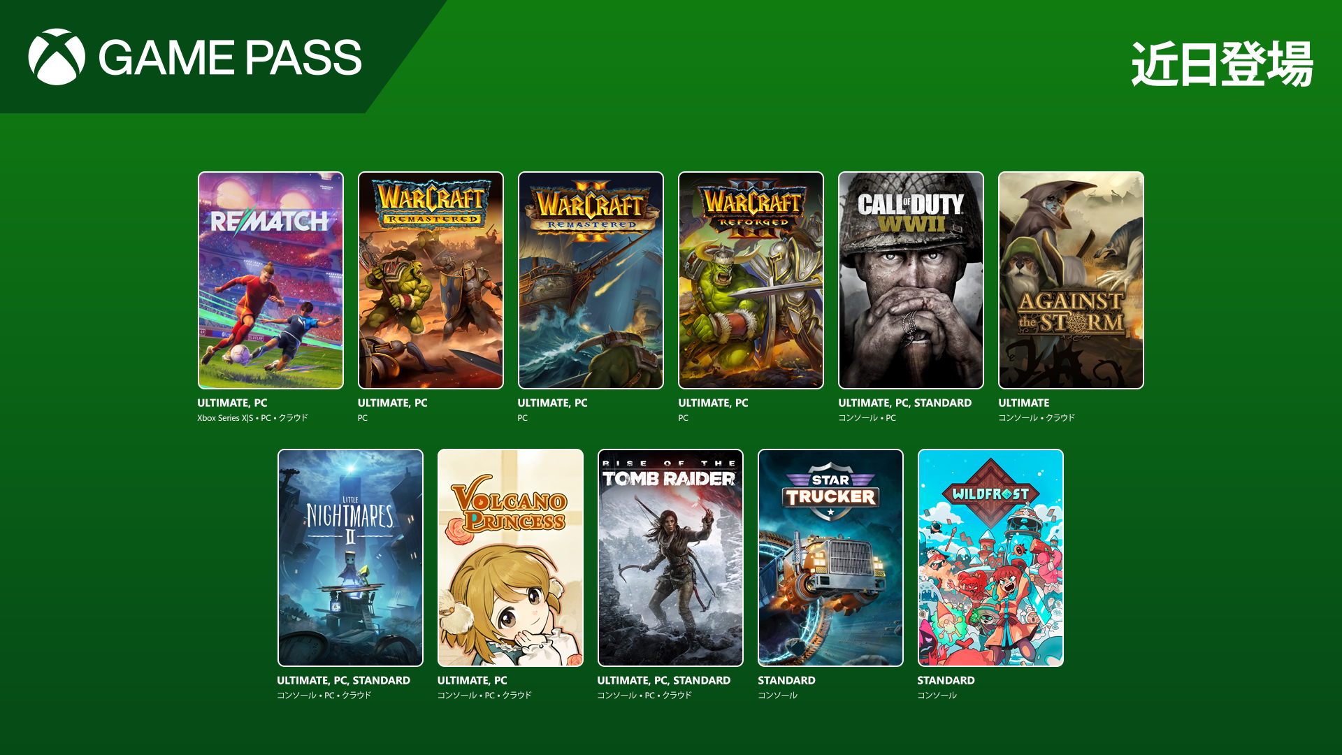Open the Little Nightmares II cover
The width and height of the screenshot is (1342, 755).
(350, 558)
